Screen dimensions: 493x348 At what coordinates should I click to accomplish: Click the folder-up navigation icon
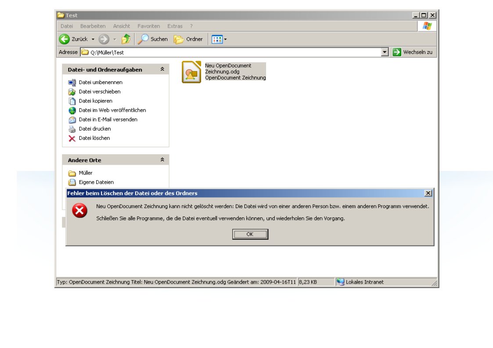pos(126,39)
